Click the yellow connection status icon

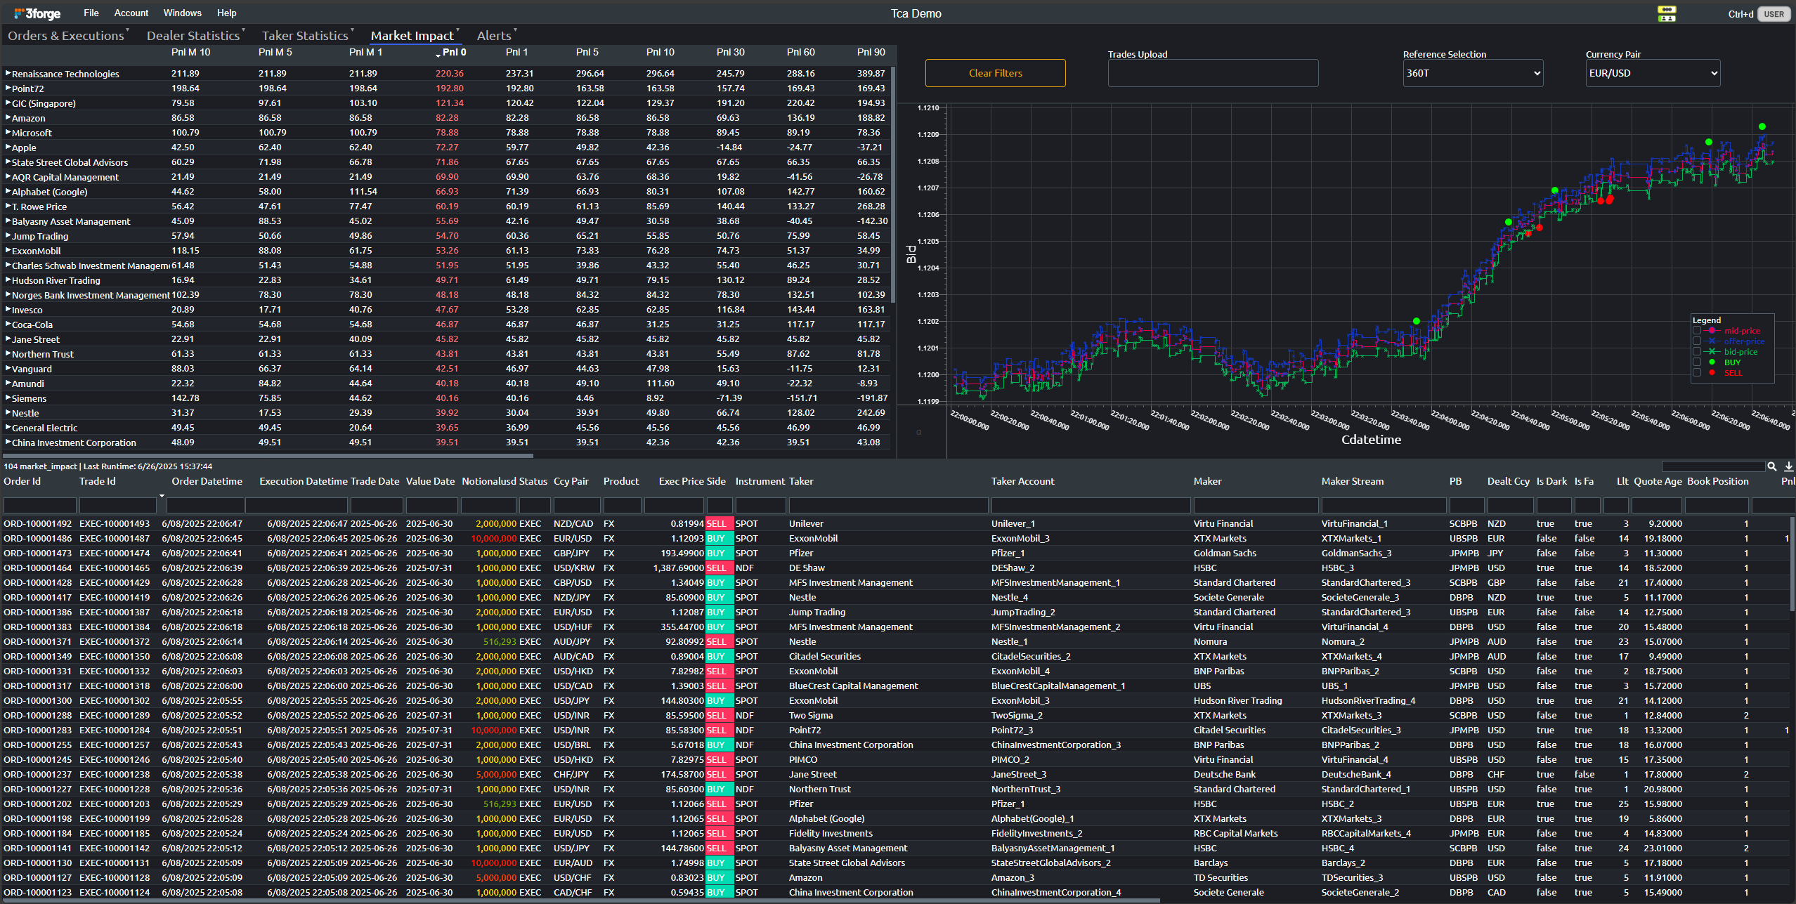[x=1667, y=9]
